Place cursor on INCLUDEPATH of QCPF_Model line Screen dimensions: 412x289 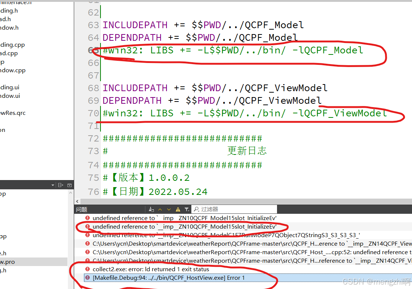[x=135, y=25]
